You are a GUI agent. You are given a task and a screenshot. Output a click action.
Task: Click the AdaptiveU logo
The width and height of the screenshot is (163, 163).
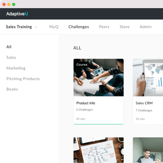point(17,14)
